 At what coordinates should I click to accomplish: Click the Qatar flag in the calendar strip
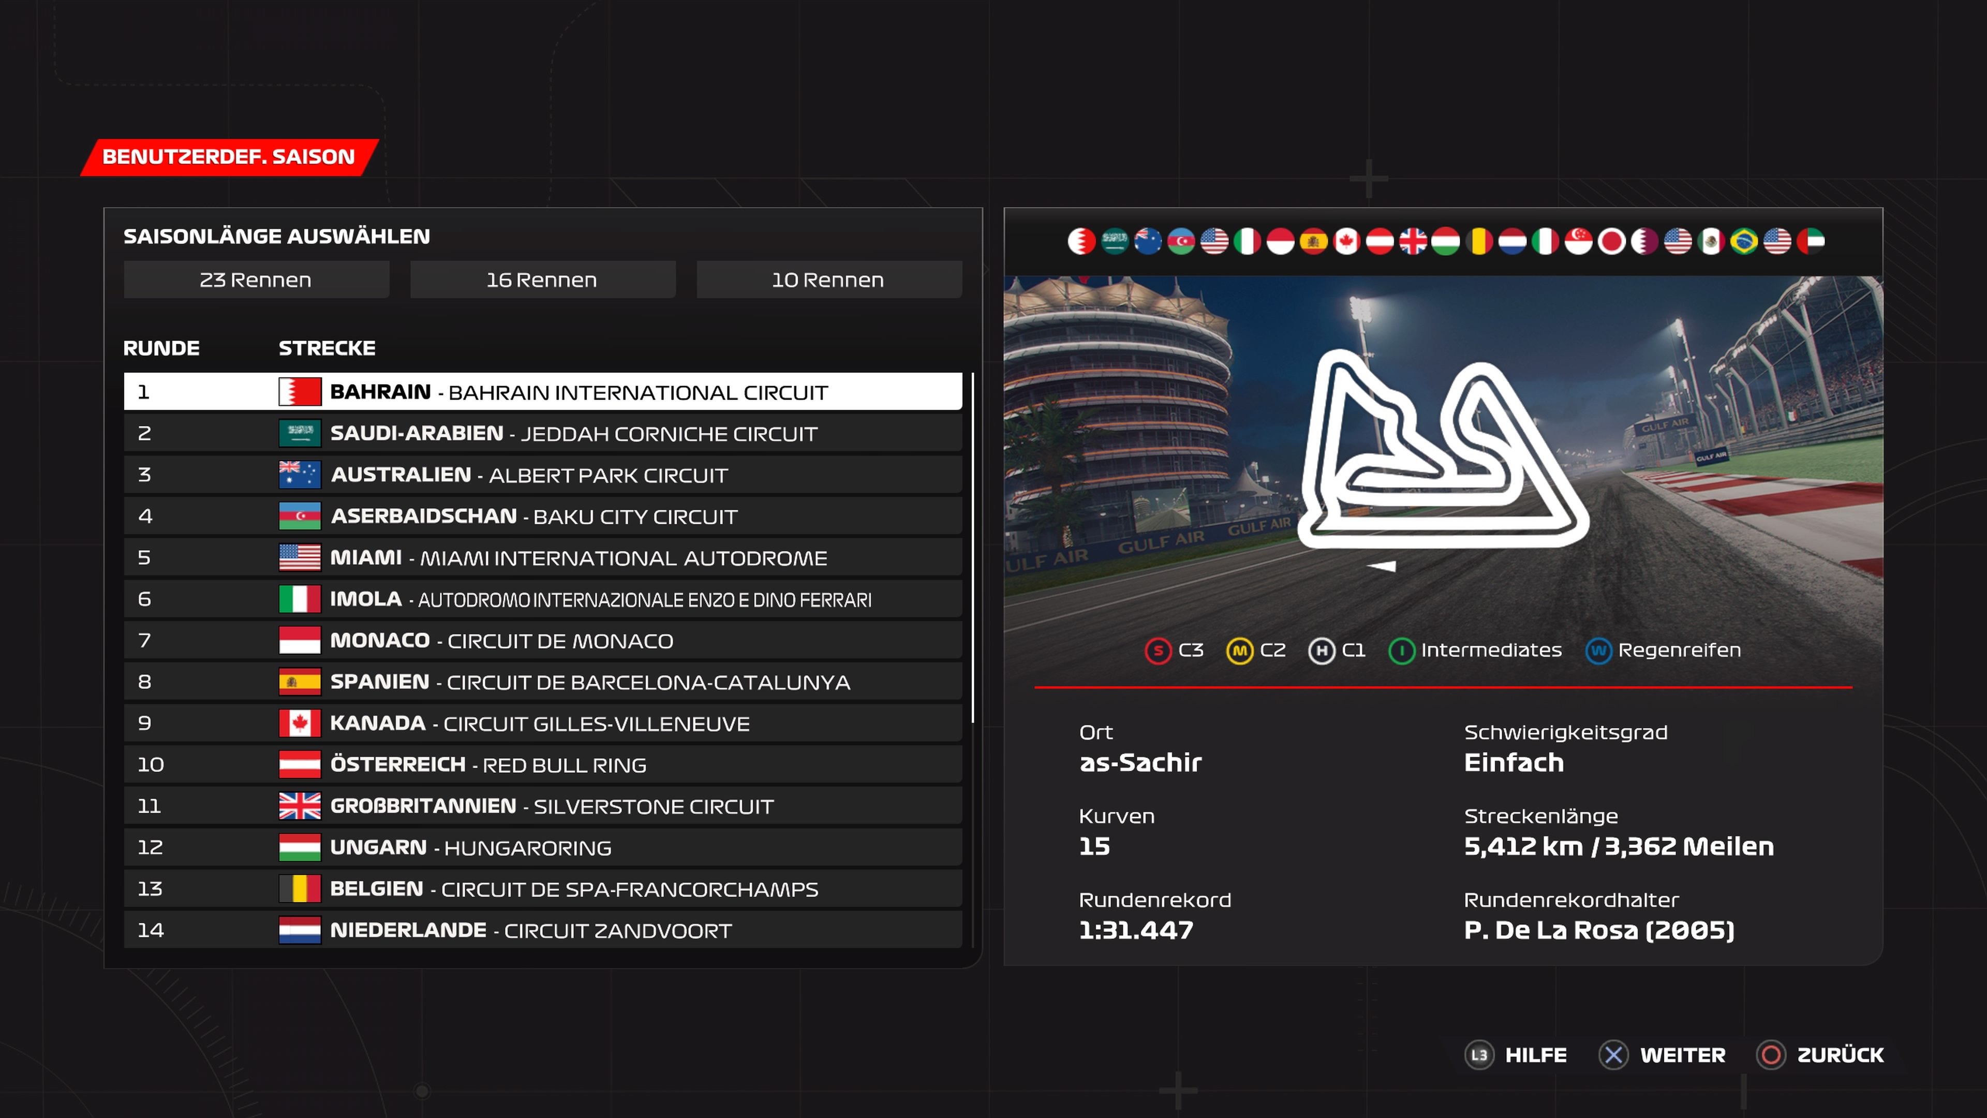[1644, 242]
